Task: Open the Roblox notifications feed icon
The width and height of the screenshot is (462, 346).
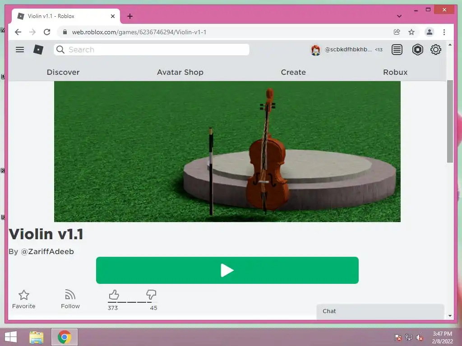Action: [x=397, y=50]
